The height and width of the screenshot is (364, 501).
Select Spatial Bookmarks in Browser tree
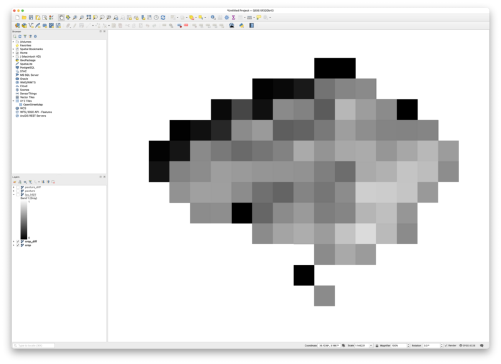[x=31, y=49]
